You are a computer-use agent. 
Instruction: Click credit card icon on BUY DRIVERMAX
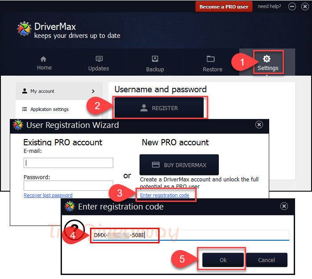click(156, 165)
